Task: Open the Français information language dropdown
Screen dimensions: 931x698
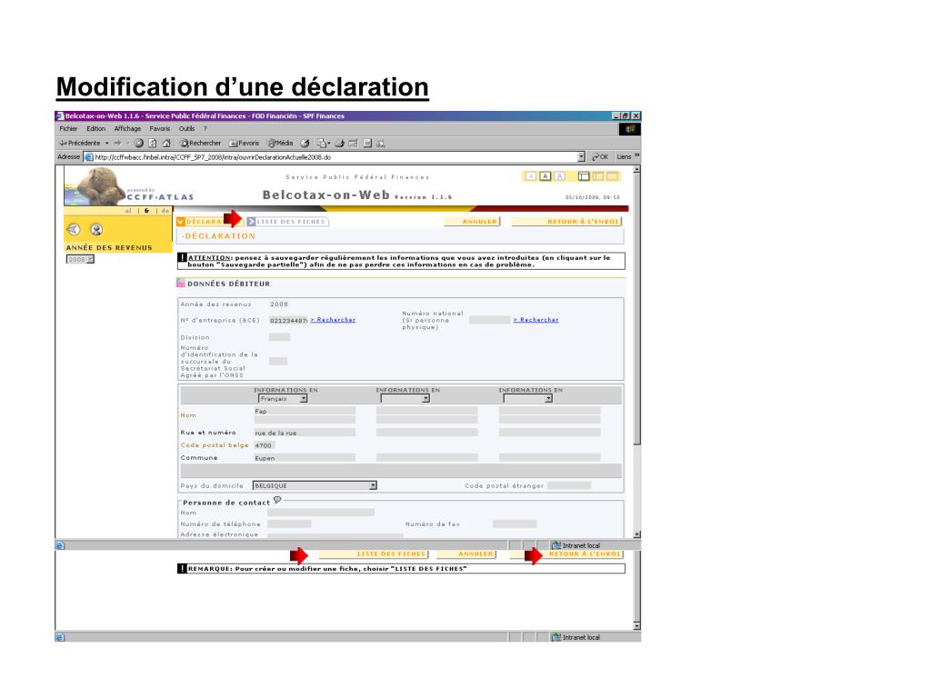Action: 283,399
